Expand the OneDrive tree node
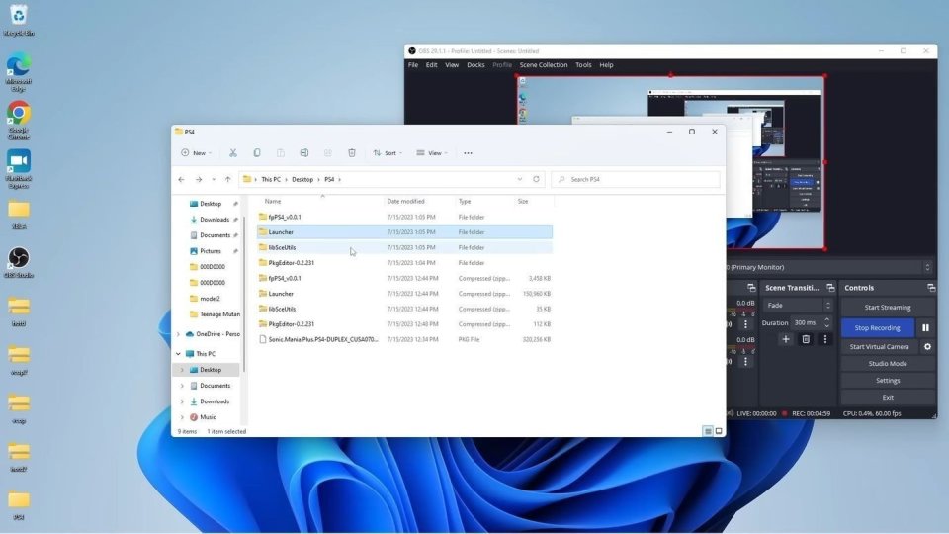 tap(178, 334)
